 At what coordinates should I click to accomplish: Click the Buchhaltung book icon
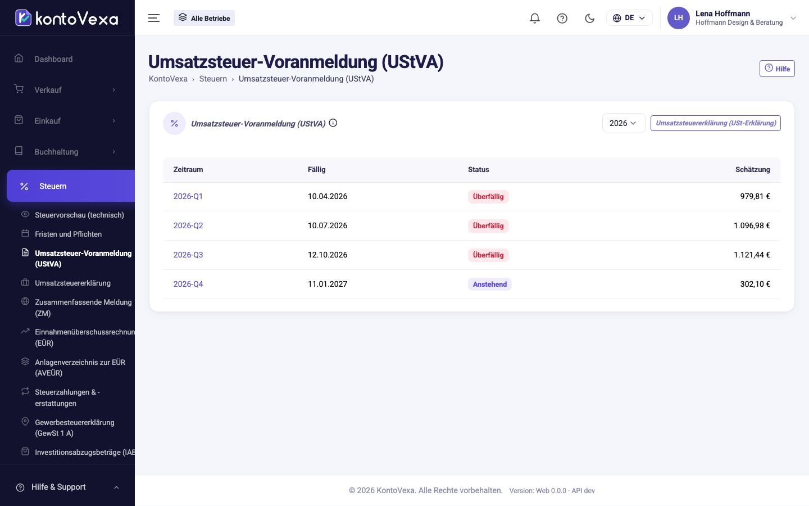(19, 151)
